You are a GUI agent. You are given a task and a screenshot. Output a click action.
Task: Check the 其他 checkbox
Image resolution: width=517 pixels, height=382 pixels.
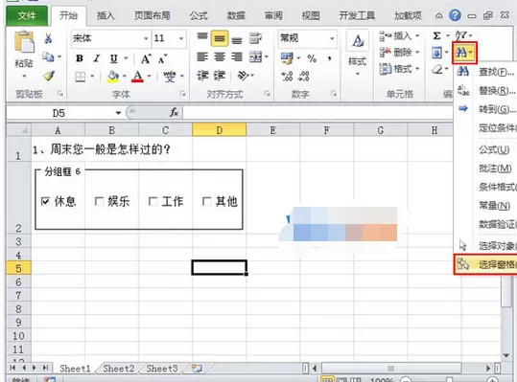(206, 201)
